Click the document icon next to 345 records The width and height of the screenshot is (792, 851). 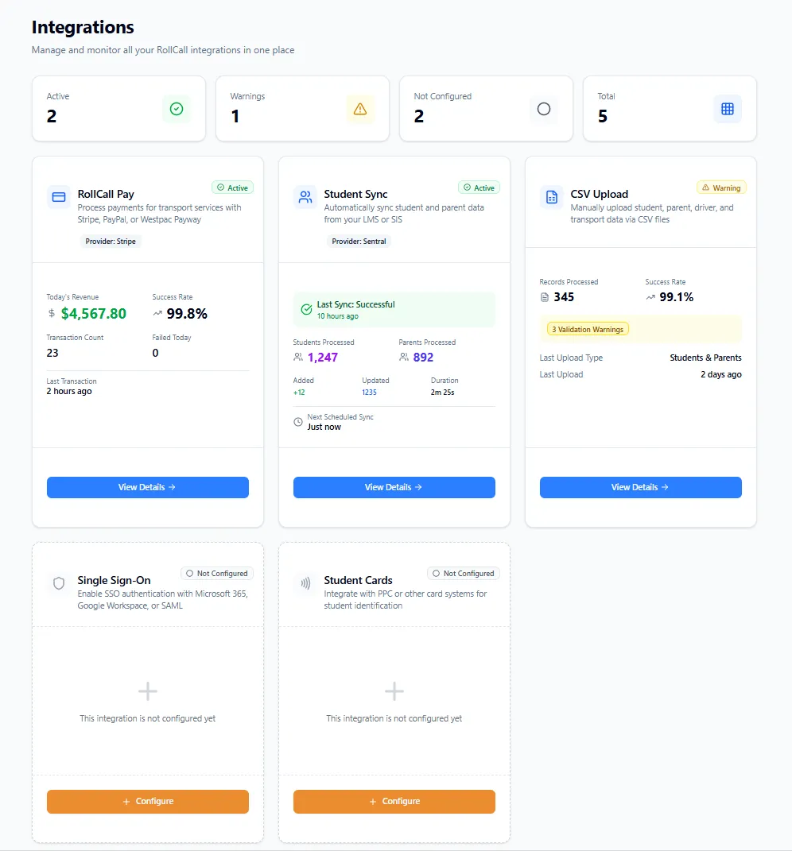click(x=544, y=297)
